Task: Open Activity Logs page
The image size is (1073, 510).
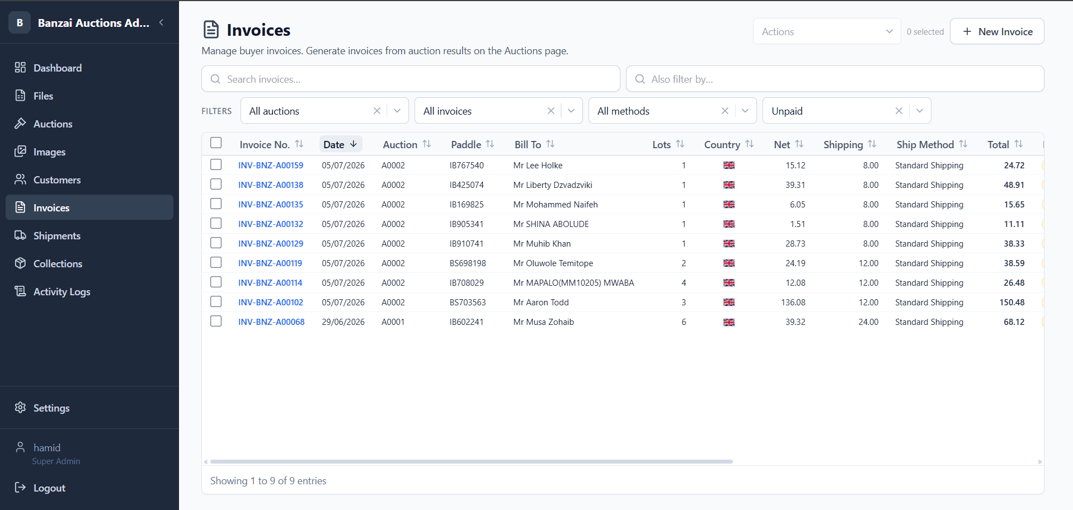Action: coord(90,291)
